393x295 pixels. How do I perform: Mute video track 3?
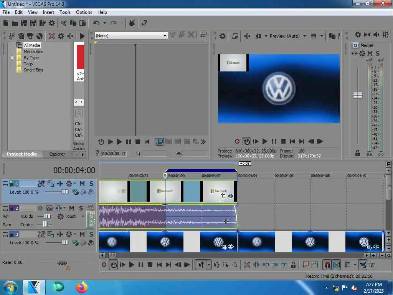point(82,234)
